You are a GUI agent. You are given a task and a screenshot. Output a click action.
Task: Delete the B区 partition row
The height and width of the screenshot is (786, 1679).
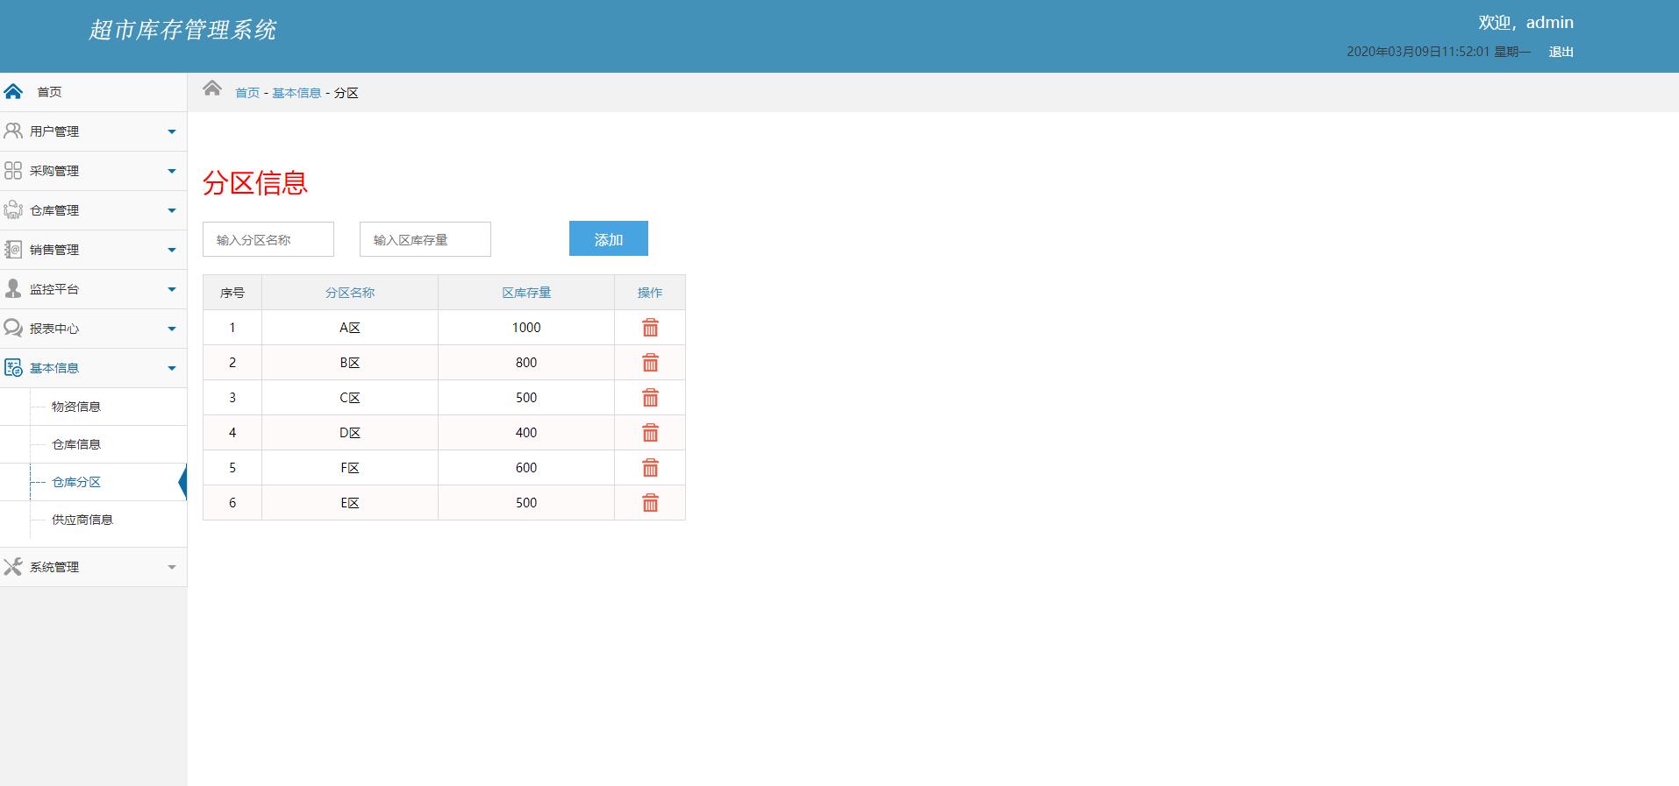click(x=650, y=363)
